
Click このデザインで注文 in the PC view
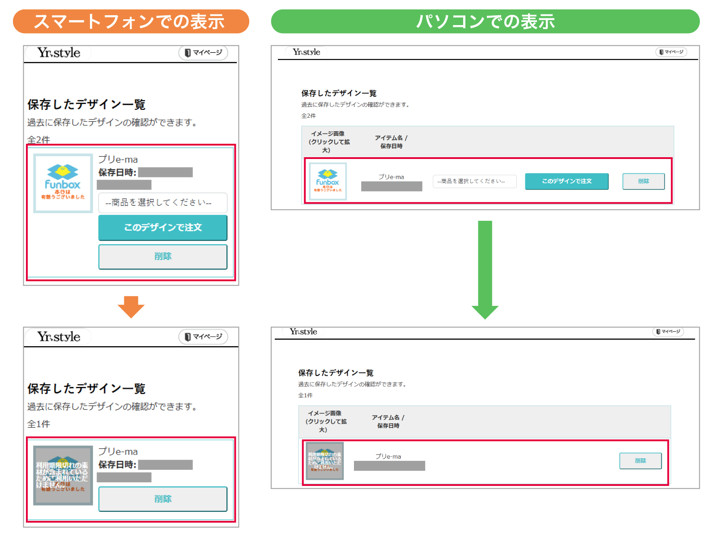pyautogui.click(x=567, y=181)
